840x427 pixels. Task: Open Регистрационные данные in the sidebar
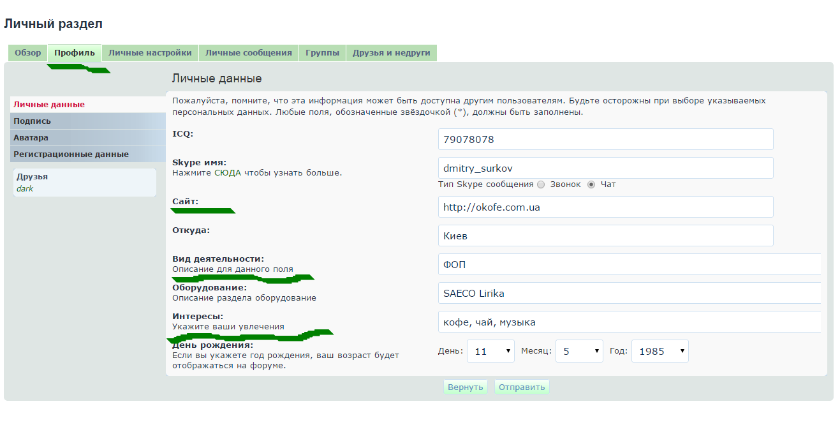click(x=71, y=154)
